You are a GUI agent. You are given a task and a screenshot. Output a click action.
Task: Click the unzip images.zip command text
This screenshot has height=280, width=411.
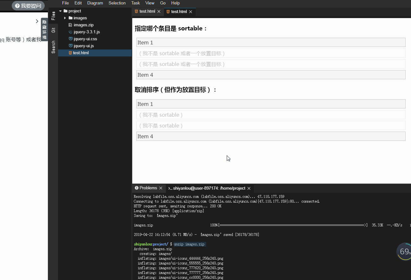coord(189,244)
